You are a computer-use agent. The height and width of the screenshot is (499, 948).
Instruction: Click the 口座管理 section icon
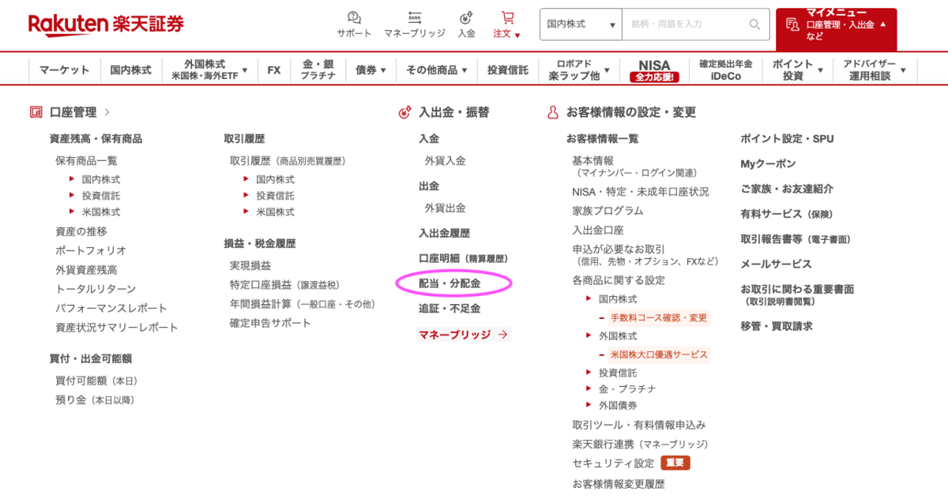tap(36, 113)
